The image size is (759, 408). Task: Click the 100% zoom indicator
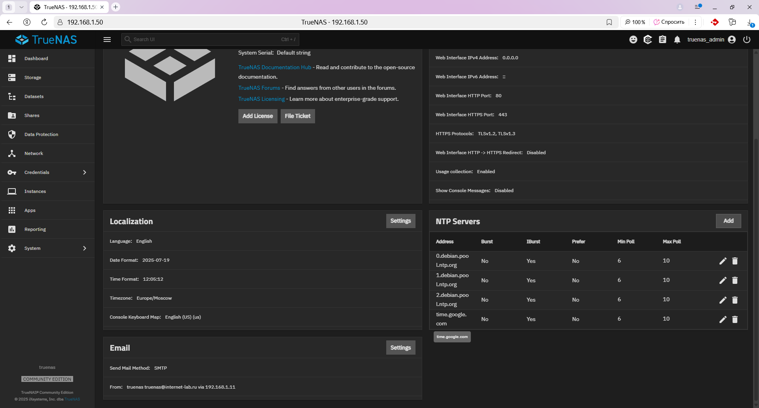[635, 22]
